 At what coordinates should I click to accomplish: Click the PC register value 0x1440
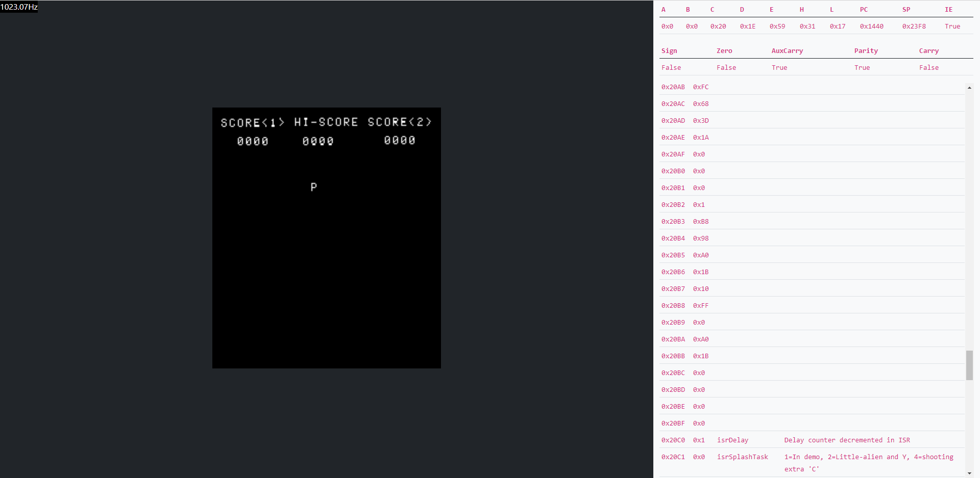pyautogui.click(x=872, y=26)
